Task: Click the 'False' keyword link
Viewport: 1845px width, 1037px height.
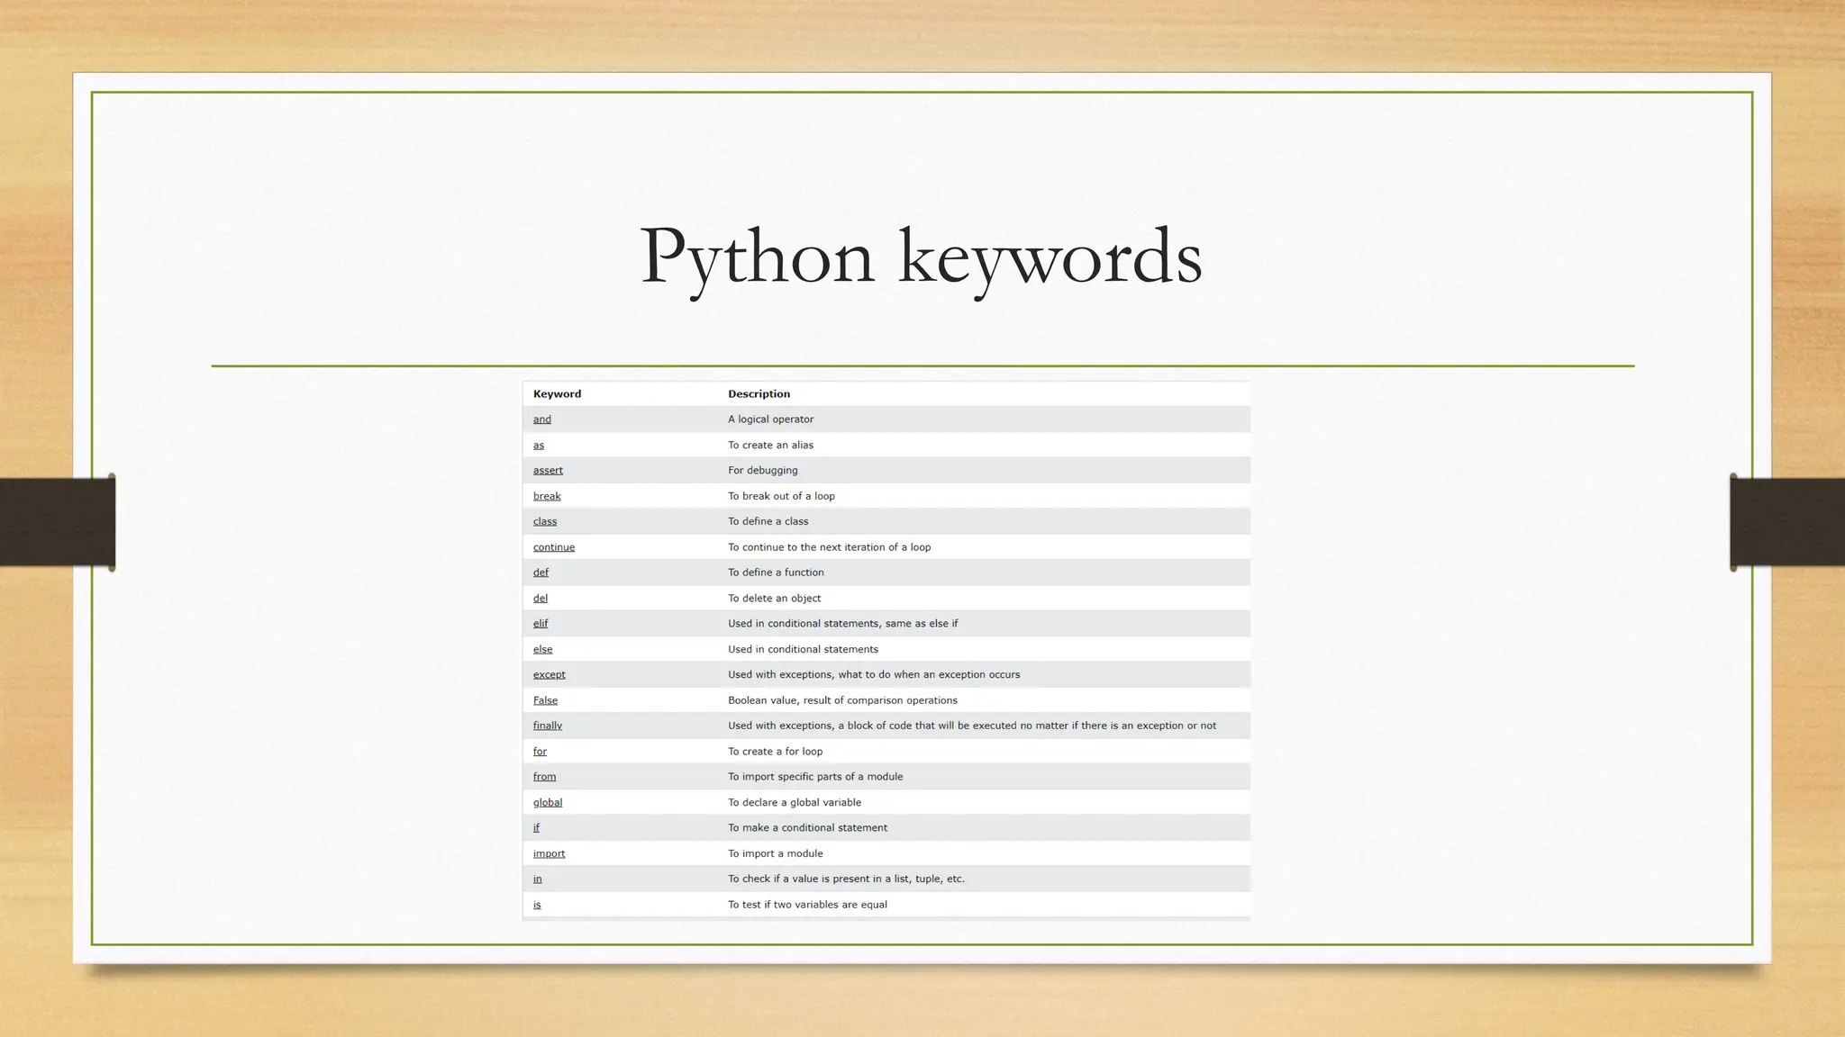Action: (545, 700)
